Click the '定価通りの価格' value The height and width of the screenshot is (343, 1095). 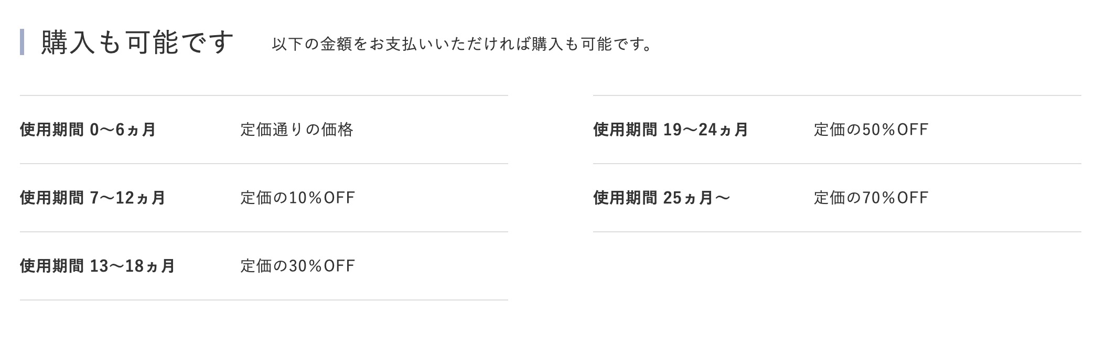(297, 130)
